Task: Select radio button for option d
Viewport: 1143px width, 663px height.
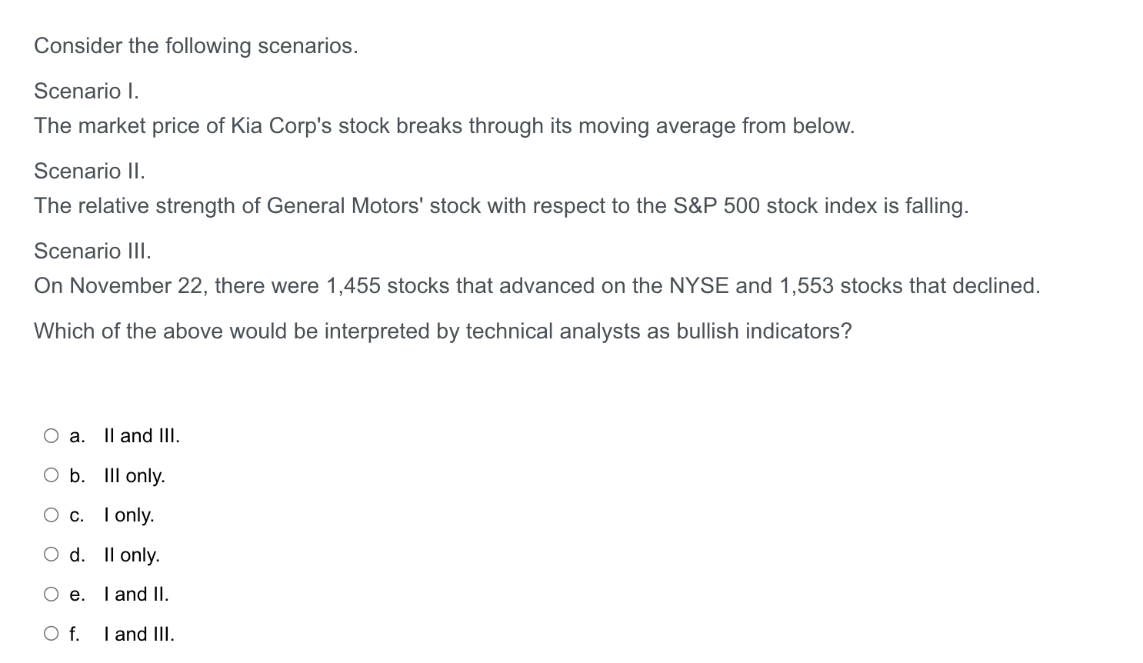Action: coord(51,555)
